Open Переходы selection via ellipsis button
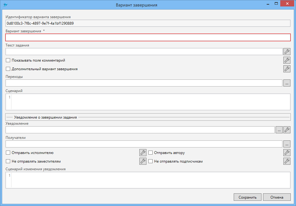Viewport: 296px width, 206px height. (x=287, y=83)
